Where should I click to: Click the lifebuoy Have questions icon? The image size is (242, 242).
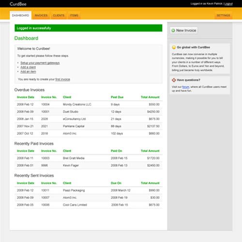pyautogui.click(x=174, y=80)
